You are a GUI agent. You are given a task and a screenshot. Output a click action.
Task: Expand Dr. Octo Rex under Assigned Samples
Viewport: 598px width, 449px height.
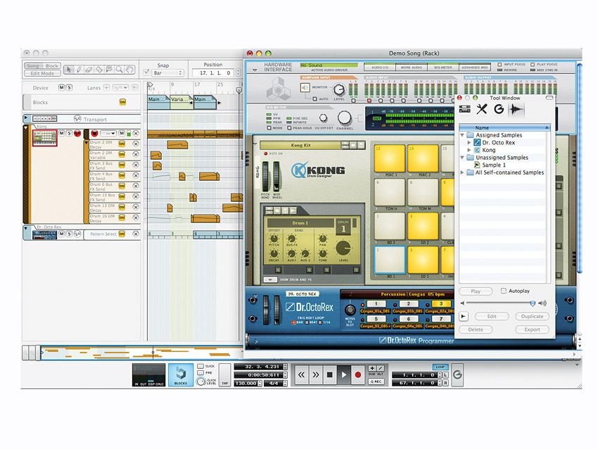(x=469, y=143)
